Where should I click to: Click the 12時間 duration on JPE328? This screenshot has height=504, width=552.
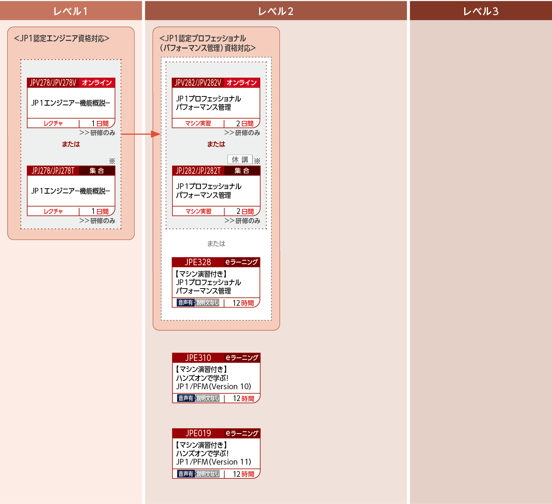tap(243, 303)
